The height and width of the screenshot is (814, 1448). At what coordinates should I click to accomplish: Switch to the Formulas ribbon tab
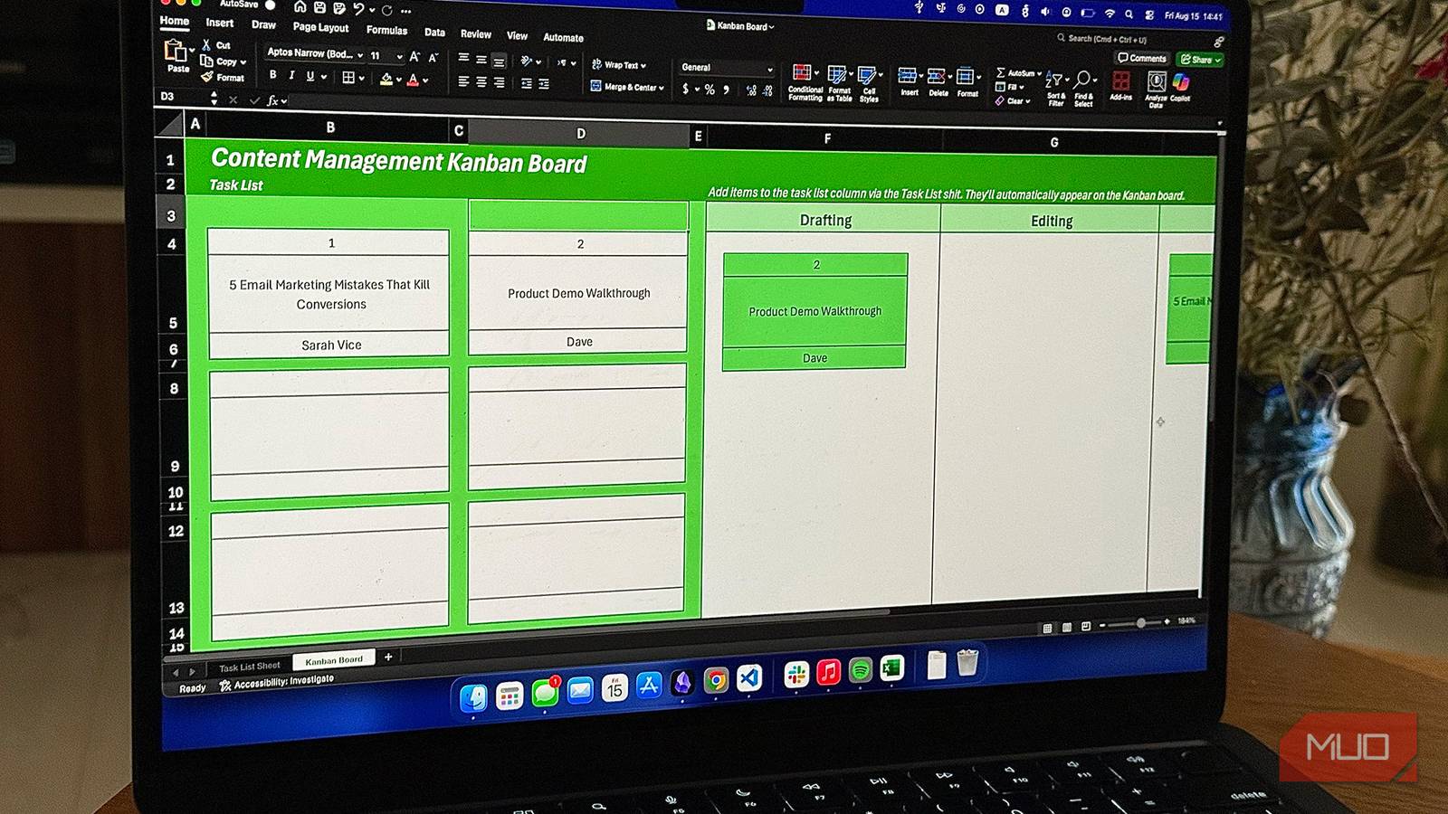[x=386, y=31]
